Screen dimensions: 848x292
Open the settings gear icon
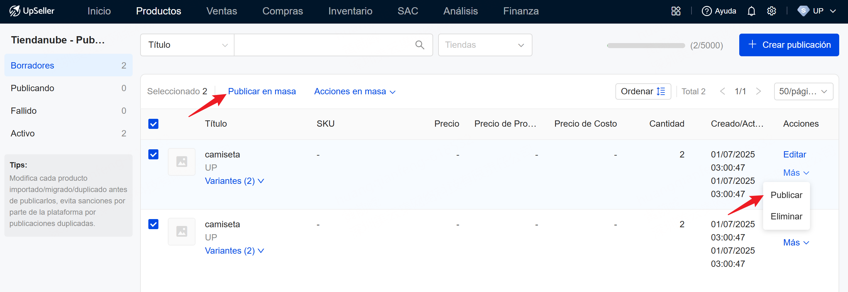tap(771, 11)
